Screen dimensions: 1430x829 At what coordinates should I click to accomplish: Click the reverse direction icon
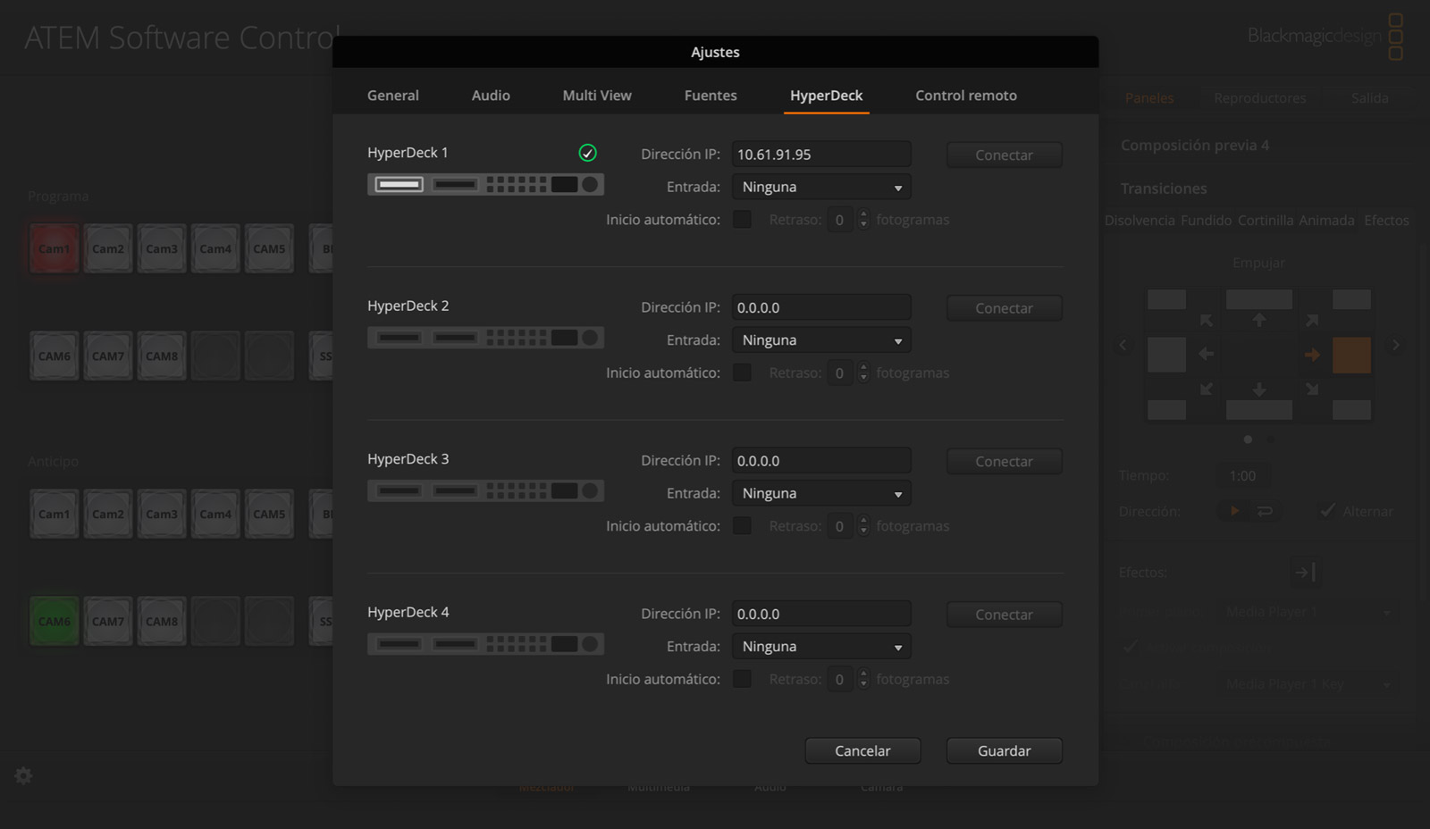(x=1265, y=511)
